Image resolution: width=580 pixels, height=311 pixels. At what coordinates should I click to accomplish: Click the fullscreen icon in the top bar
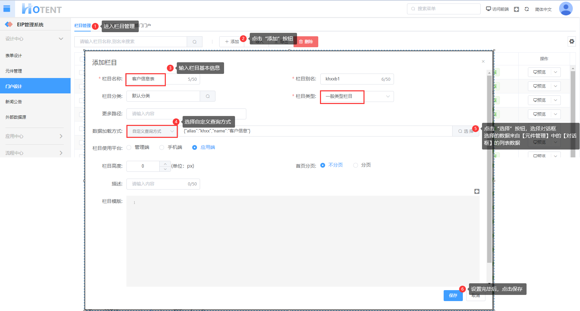click(516, 9)
